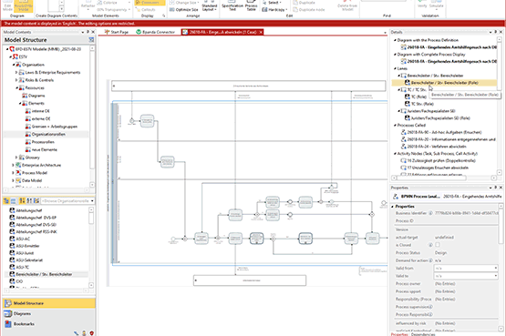Viewport: 506px width, 336px height.
Task: Select TC Stv. (Role) in Details
Action: [419, 104]
